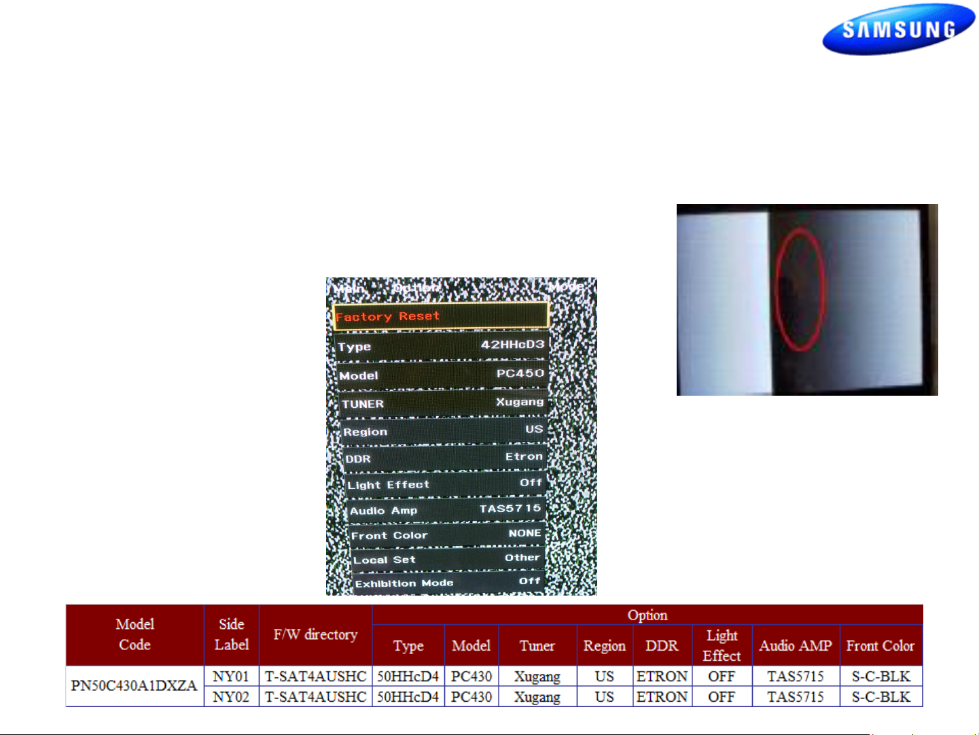Select the Front Color NONE row
This screenshot has height=735, width=979.
click(x=447, y=534)
